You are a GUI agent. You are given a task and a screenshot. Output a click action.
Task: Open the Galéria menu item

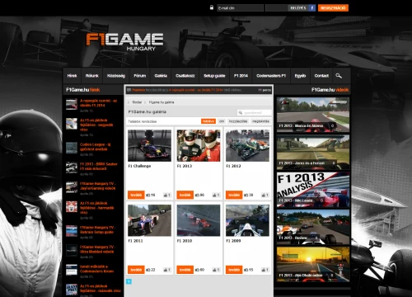click(161, 76)
